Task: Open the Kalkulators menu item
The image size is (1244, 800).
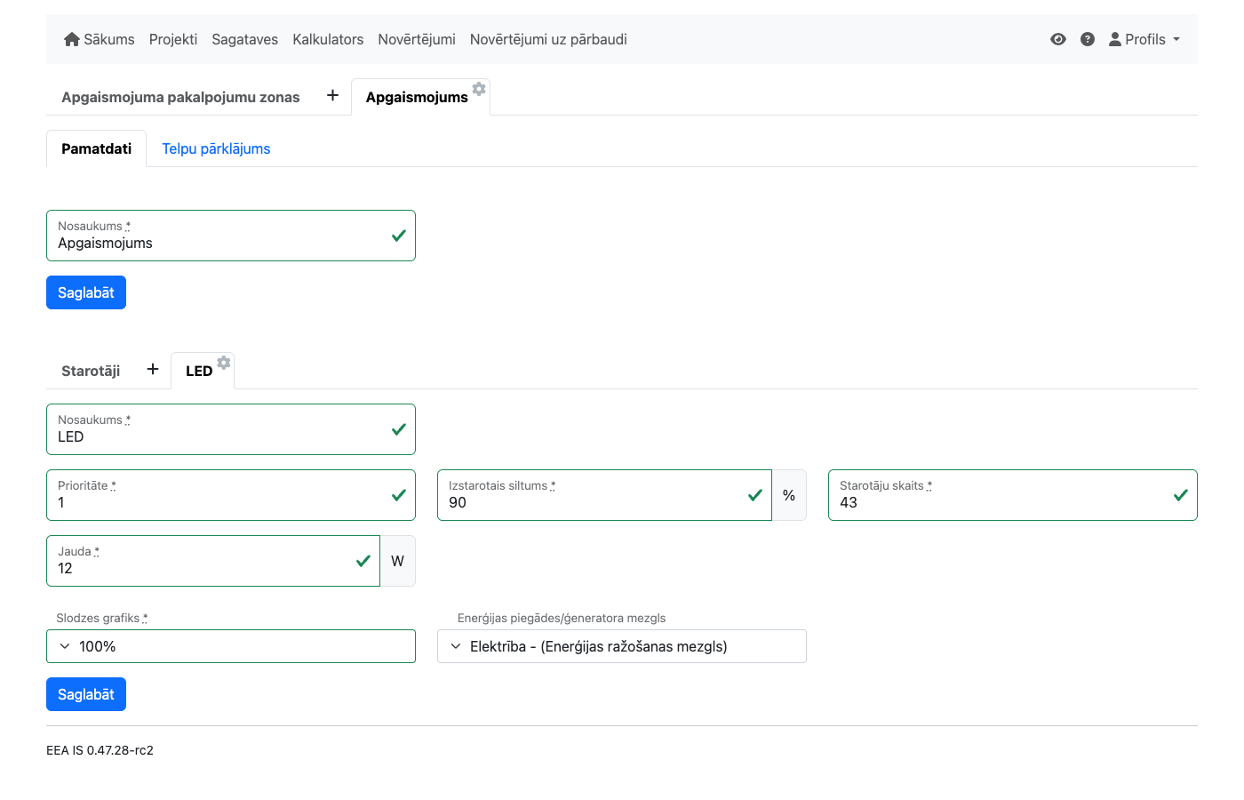Action: [328, 39]
